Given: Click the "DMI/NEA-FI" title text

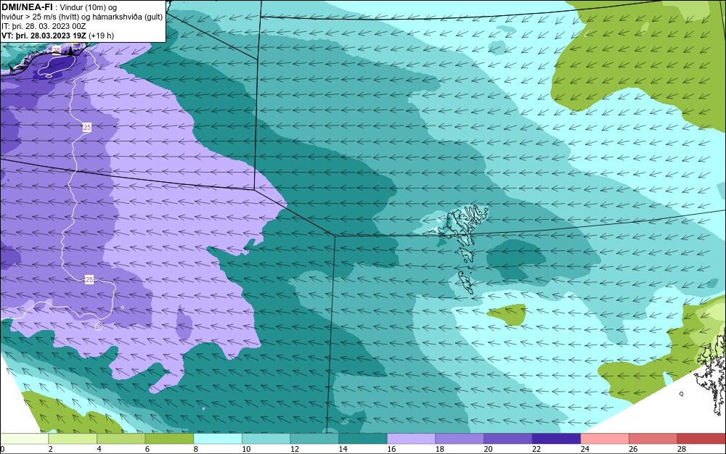Looking at the screenshot, I should pyautogui.click(x=27, y=7).
